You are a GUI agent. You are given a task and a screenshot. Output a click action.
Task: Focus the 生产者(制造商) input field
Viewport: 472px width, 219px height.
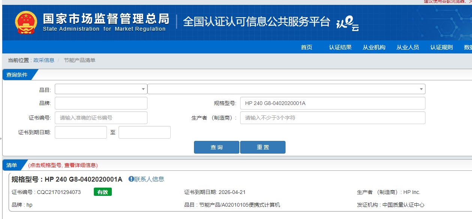pyautogui.click(x=333, y=118)
